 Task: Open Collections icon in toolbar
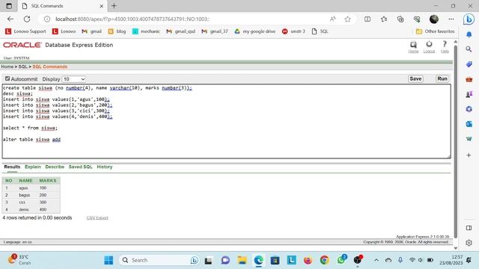click(400, 19)
